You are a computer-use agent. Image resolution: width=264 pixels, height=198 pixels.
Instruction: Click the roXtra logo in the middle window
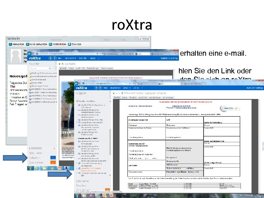[35, 58]
